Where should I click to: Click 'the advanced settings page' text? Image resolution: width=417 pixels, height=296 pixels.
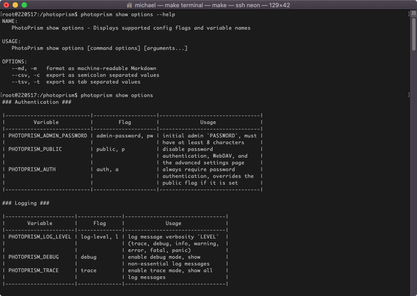(203, 163)
